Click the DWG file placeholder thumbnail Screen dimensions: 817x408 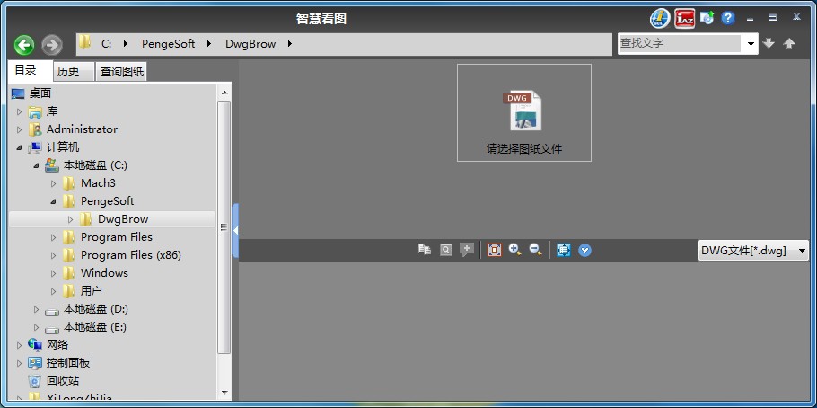[524, 112]
